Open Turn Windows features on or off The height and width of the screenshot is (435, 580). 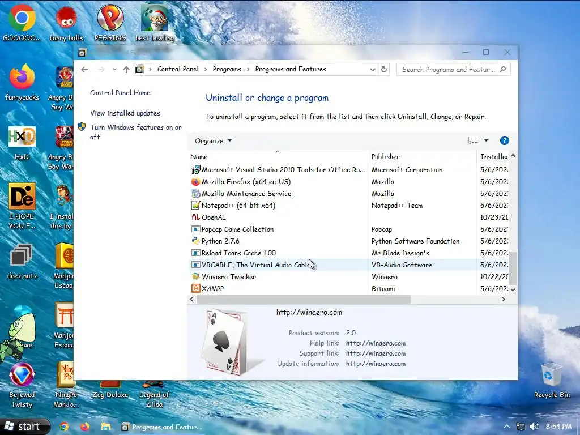pos(136,132)
